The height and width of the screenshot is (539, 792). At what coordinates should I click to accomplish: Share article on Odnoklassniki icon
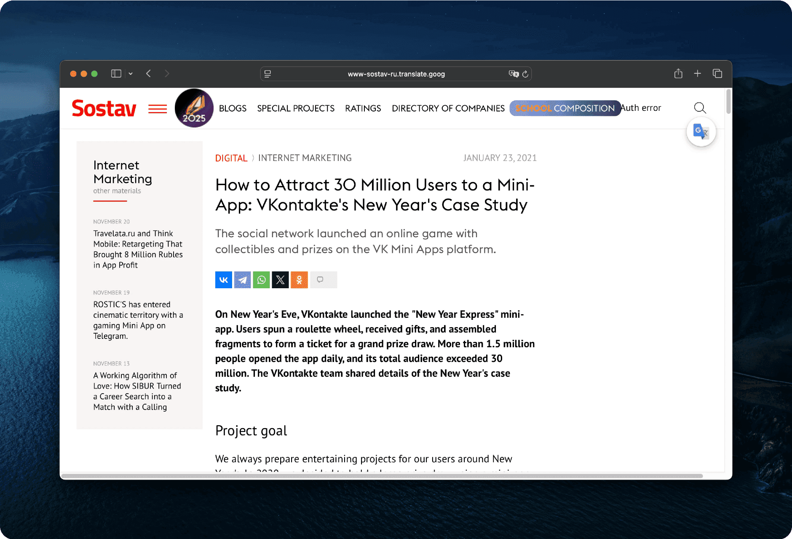click(x=299, y=280)
